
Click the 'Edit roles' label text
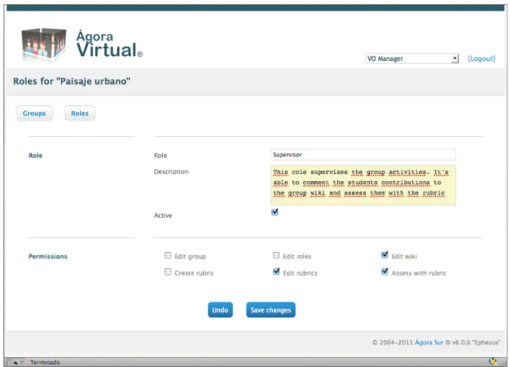tap(297, 256)
